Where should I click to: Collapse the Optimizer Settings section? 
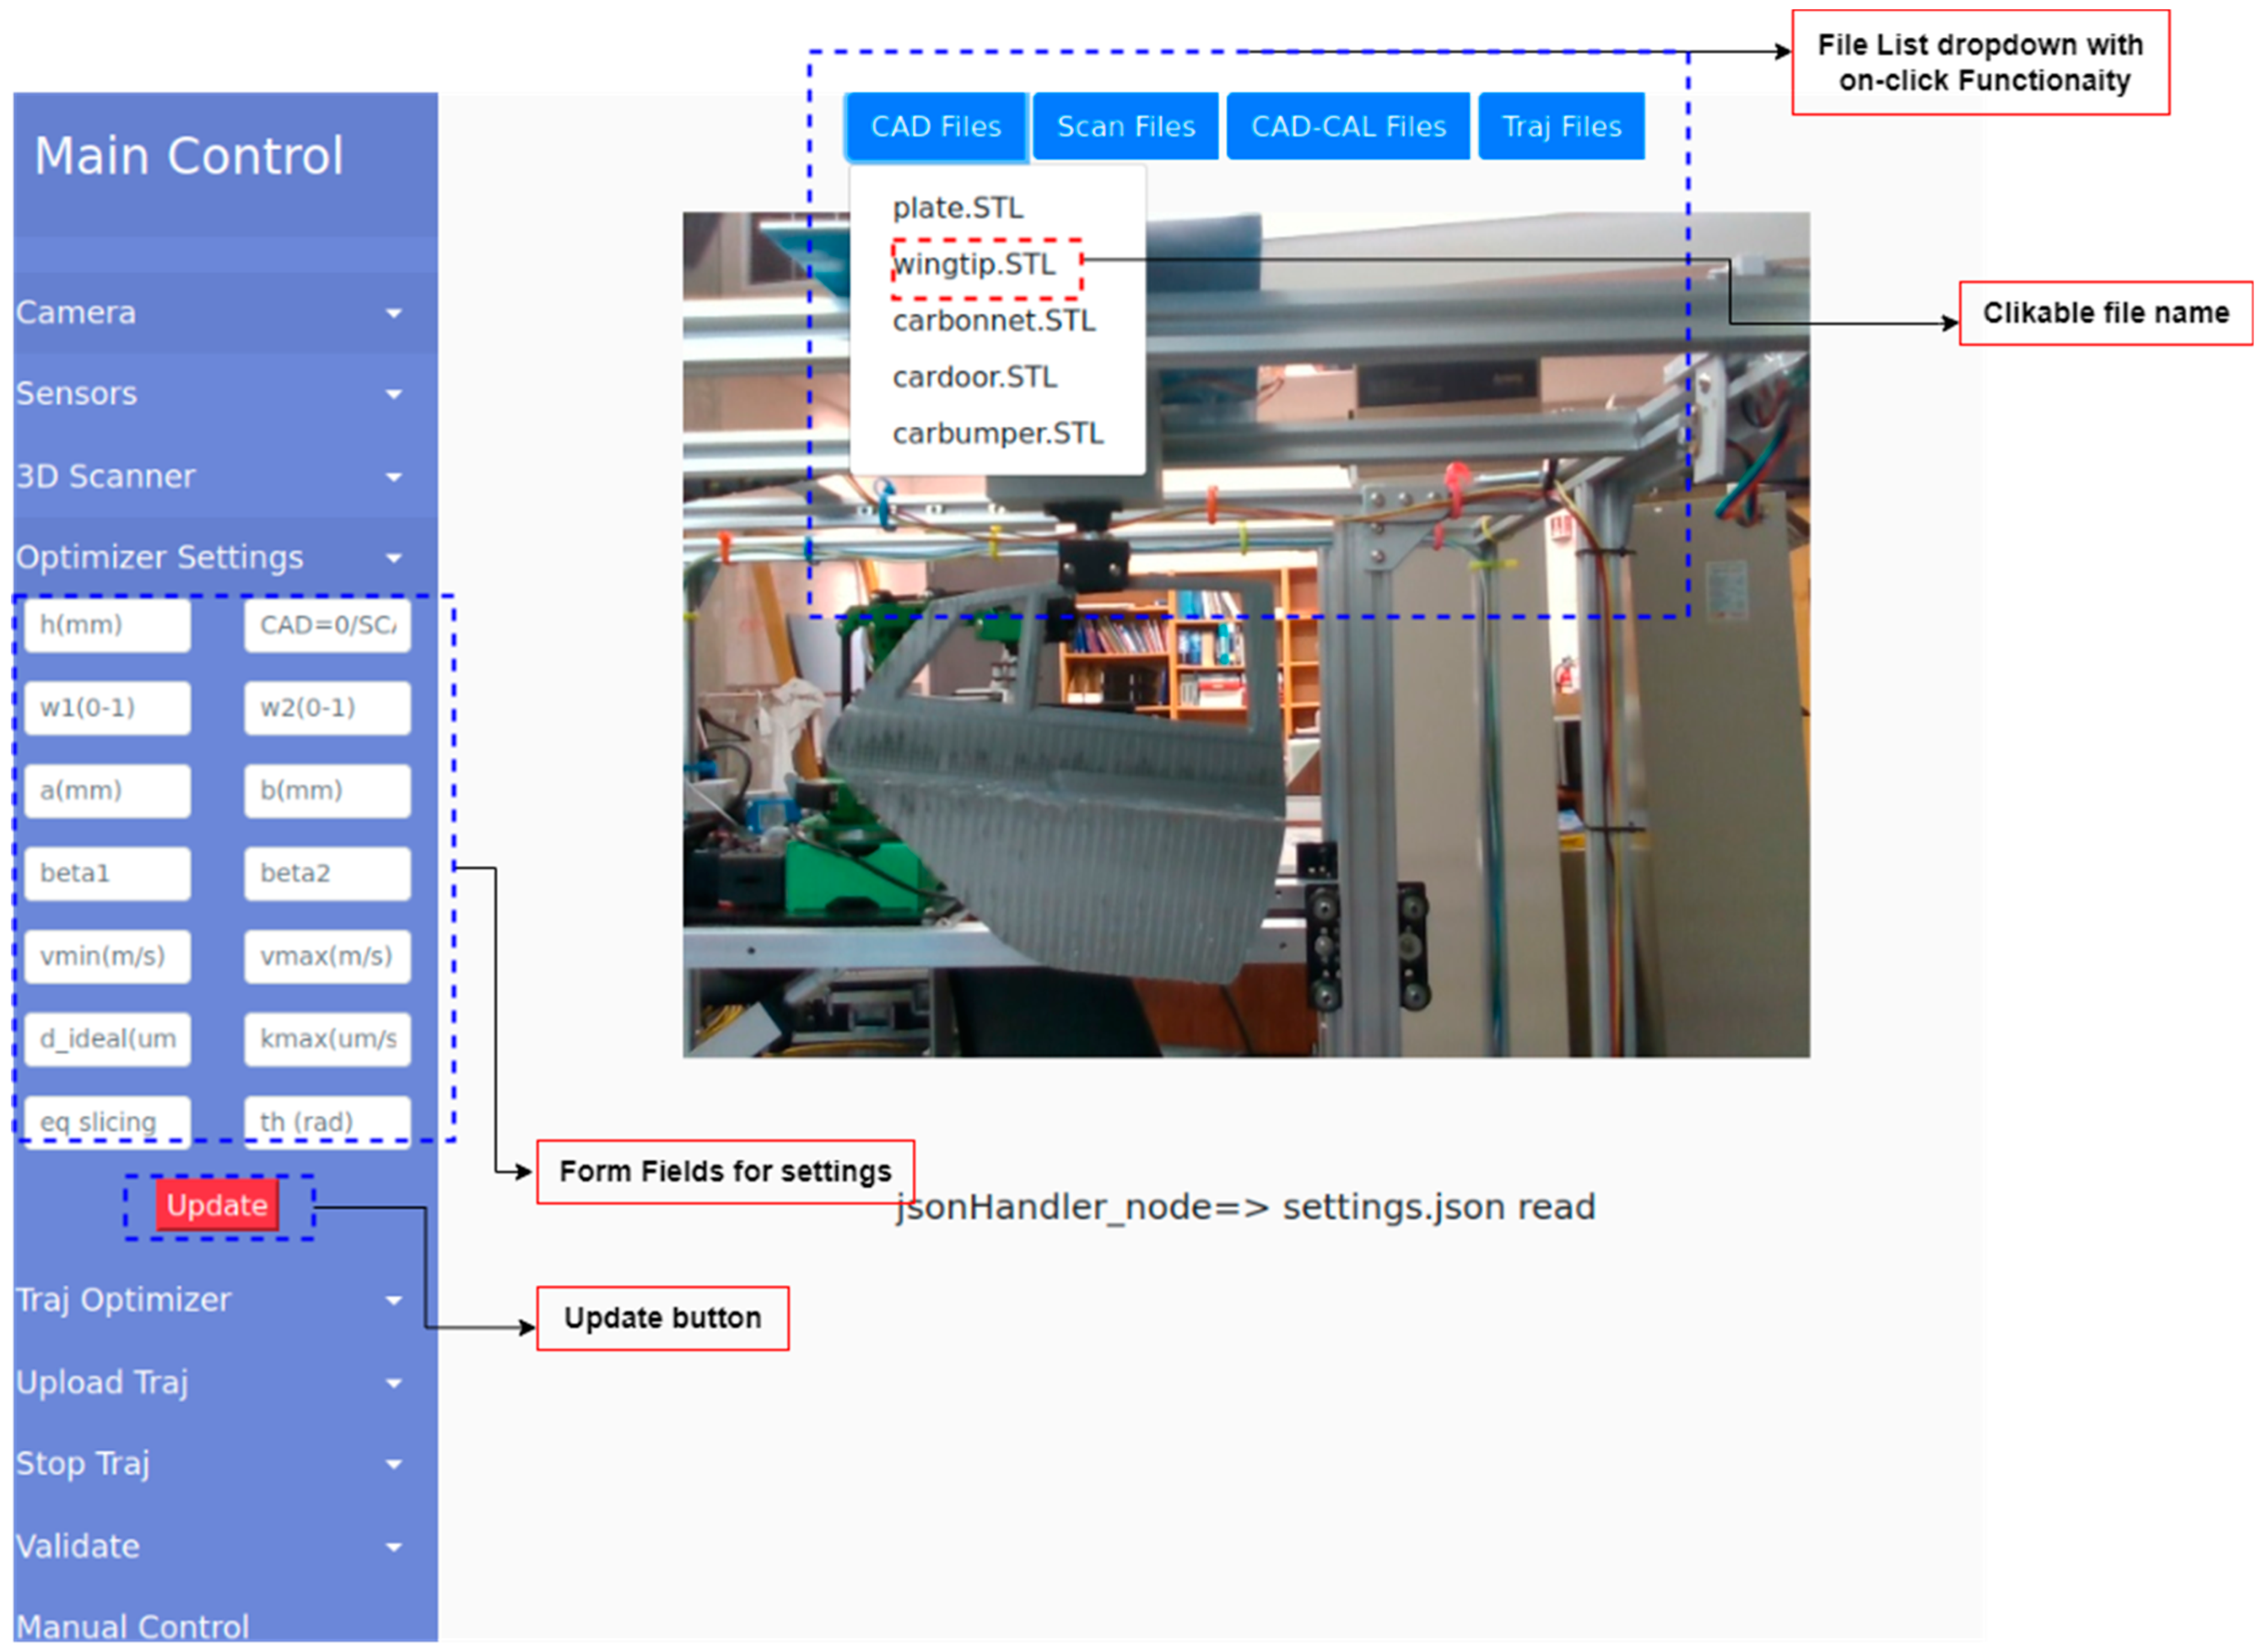(394, 559)
